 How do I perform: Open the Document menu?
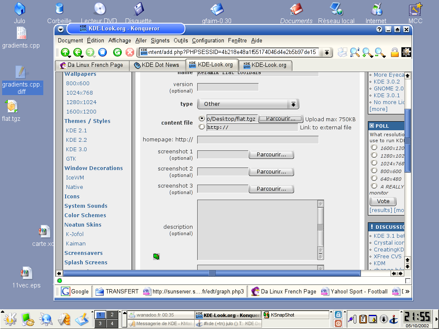click(x=70, y=41)
